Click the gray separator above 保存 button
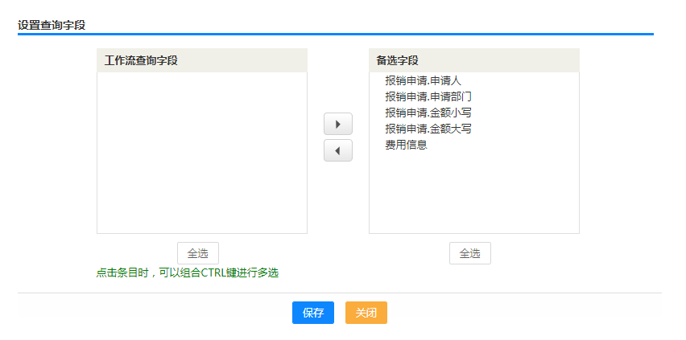The width and height of the screenshot is (686, 340). point(339,293)
